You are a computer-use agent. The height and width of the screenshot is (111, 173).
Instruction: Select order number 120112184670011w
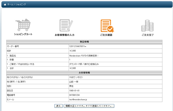pyautogui.click(x=78, y=46)
